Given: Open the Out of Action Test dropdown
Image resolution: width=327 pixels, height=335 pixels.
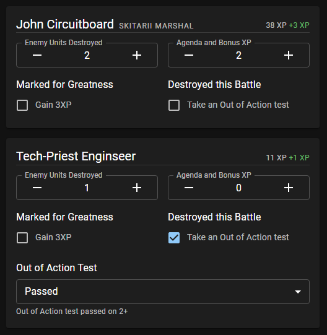Looking at the screenshot, I should pyautogui.click(x=163, y=292).
